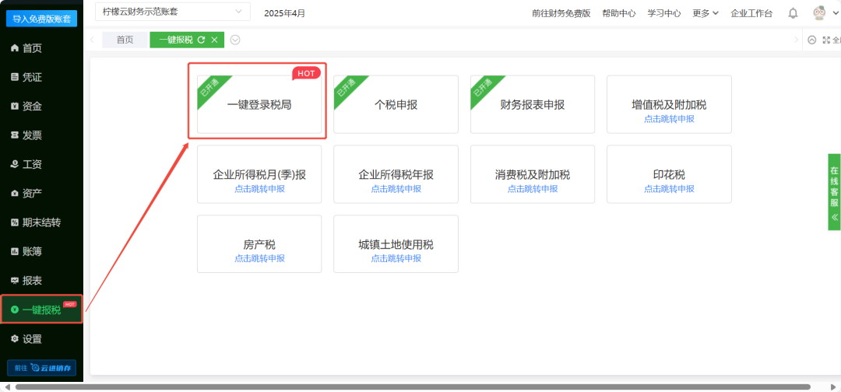Click 点击跳转申报 under 企业所得税月(季)报
The width and height of the screenshot is (841, 392).
click(259, 188)
